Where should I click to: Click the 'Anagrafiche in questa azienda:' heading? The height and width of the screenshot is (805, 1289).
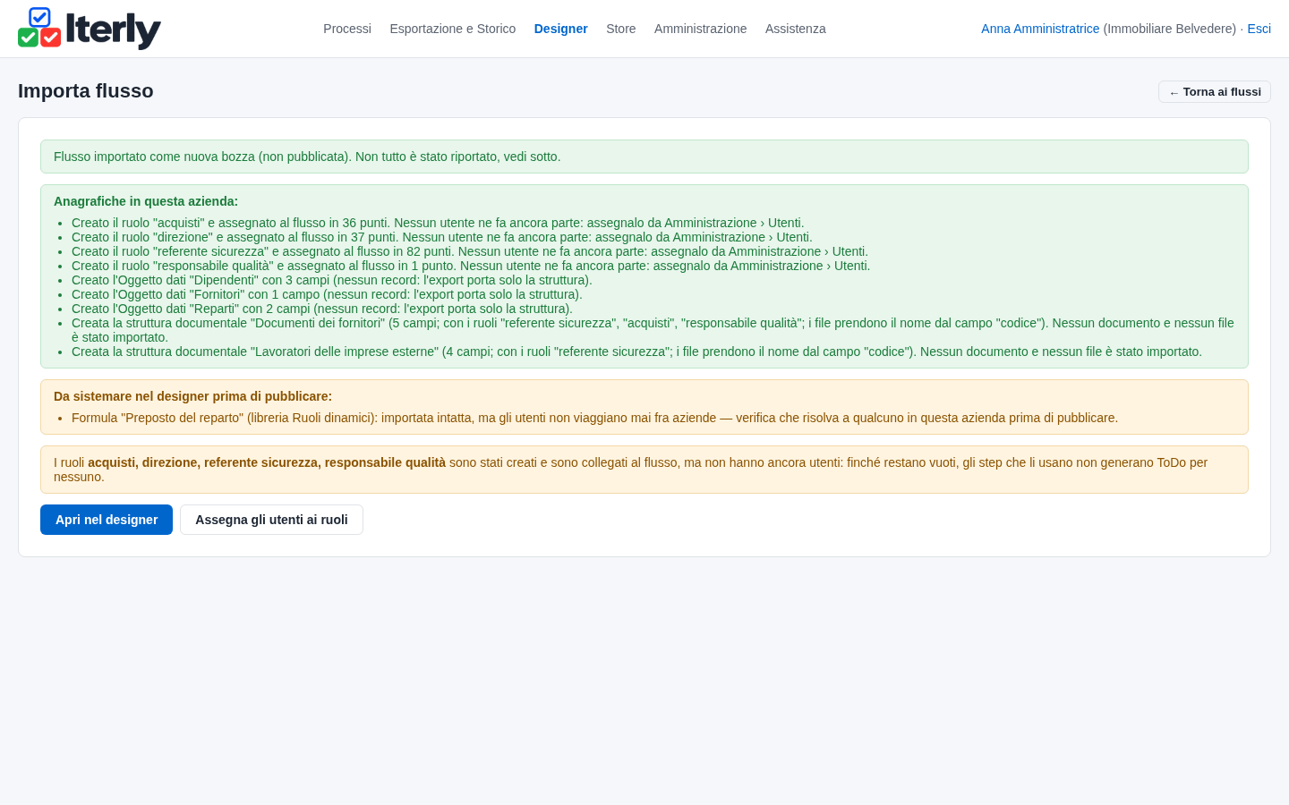point(146,201)
